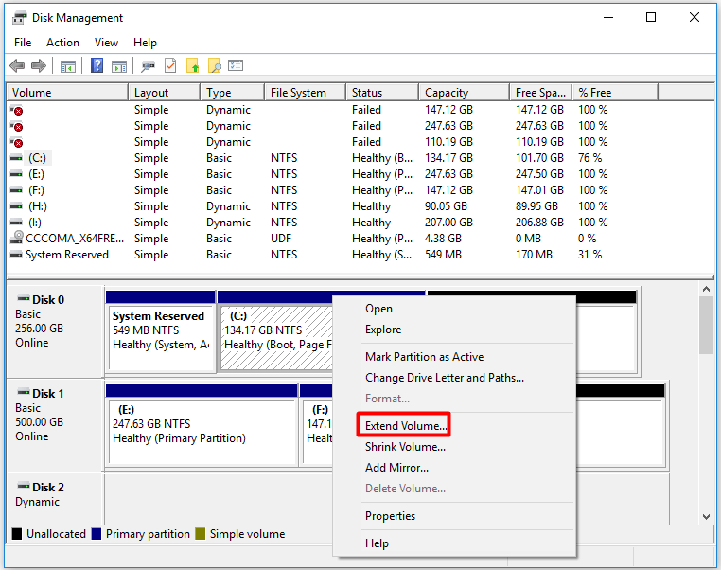Screen dimensions: 721x570
Task: Select Help at the bottom of the context menu
Action: tap(377, 543)
